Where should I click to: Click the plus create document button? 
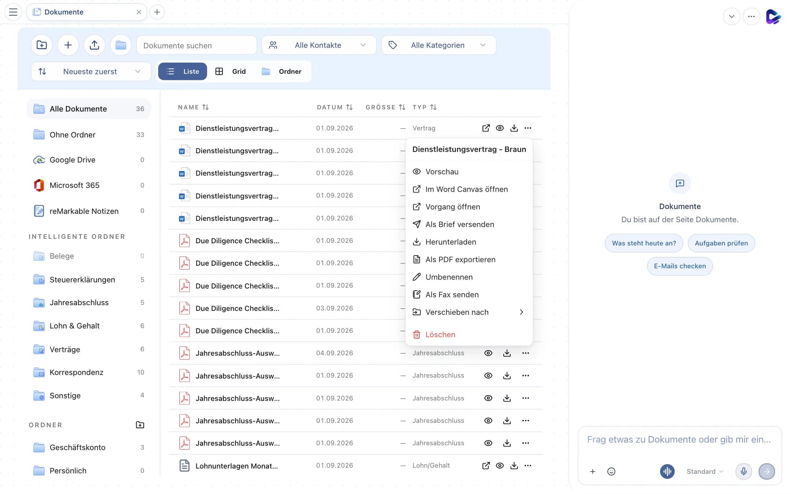tap(68, 45)
